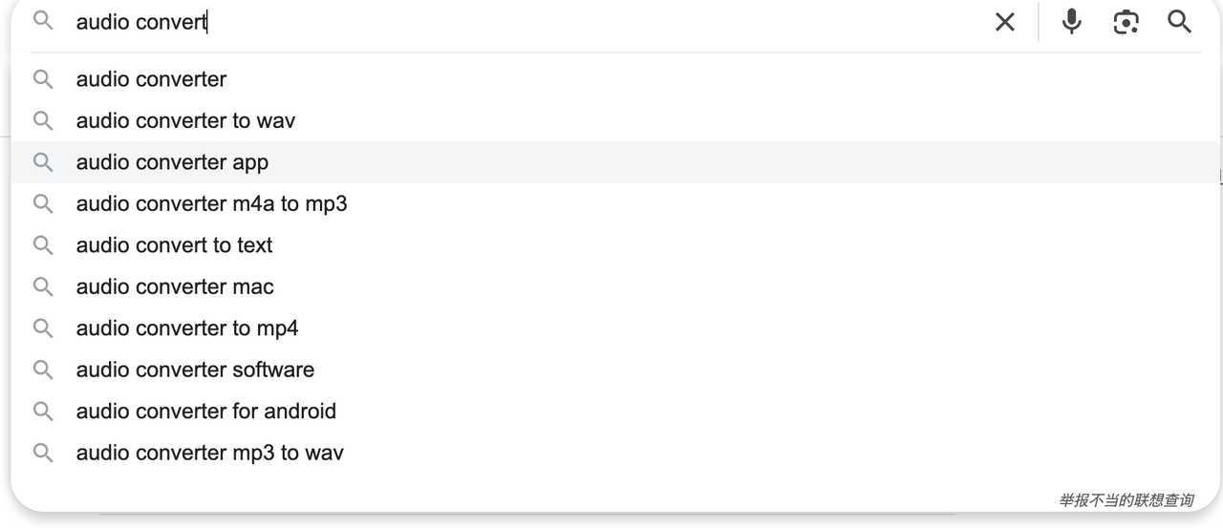Choose 'audio converter software' suggestion

[x=195, y=370]
